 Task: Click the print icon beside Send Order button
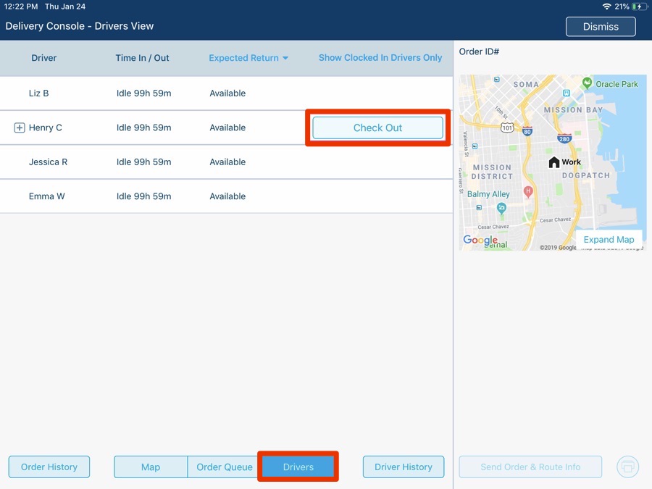pos(627,467)
